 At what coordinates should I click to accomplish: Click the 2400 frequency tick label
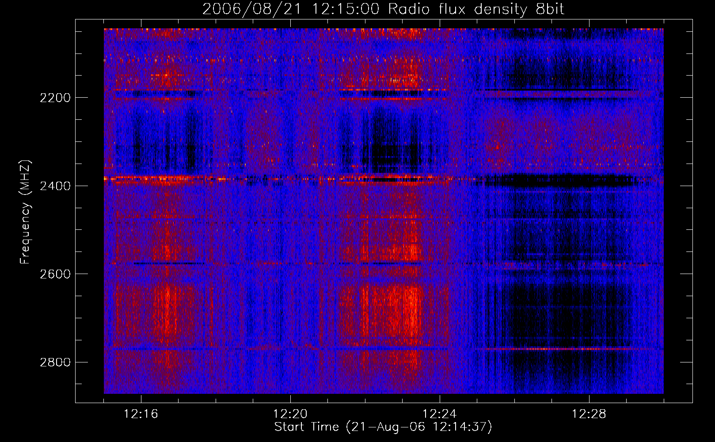point(55,186)
